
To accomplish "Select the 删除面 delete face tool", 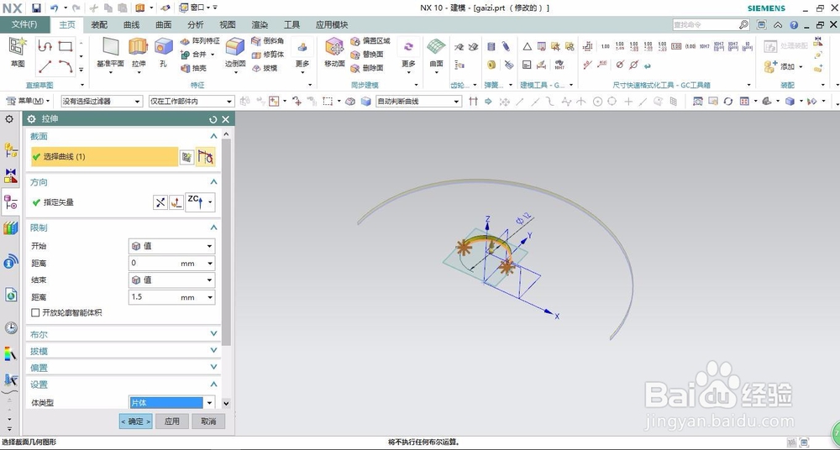I will pos(367,68).
